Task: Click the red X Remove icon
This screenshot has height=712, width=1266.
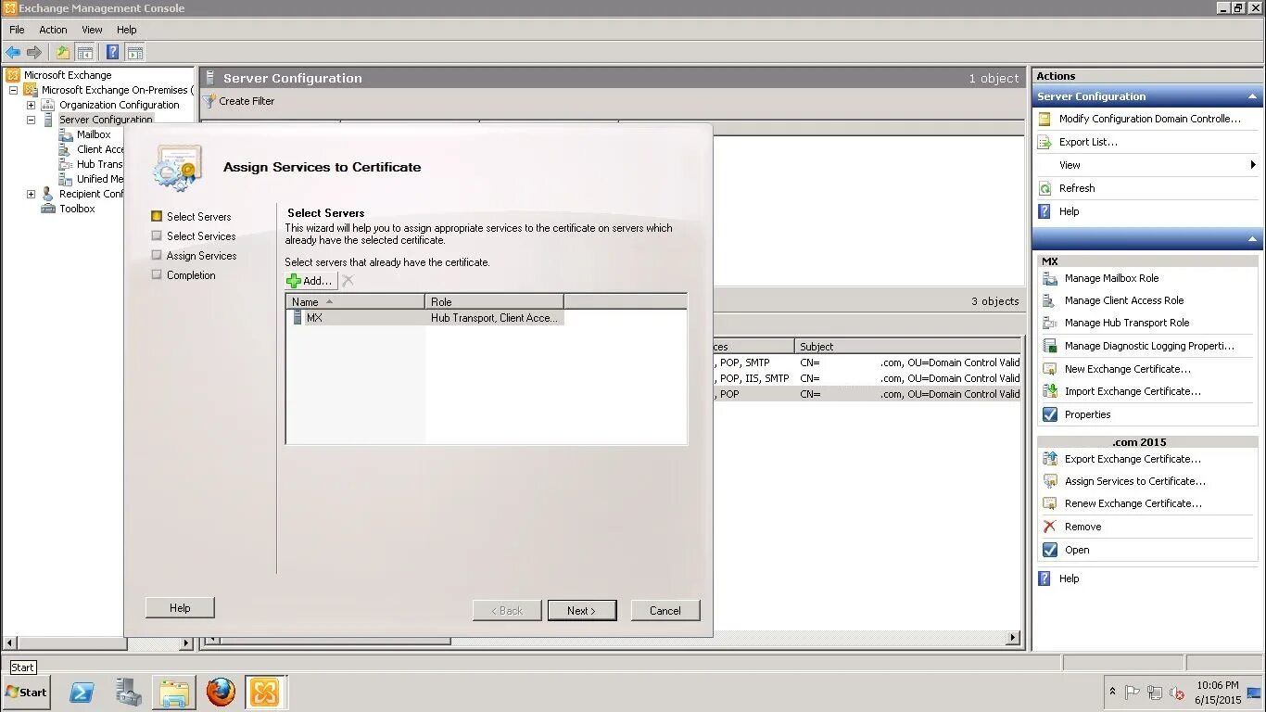Action: (1049, 527)
